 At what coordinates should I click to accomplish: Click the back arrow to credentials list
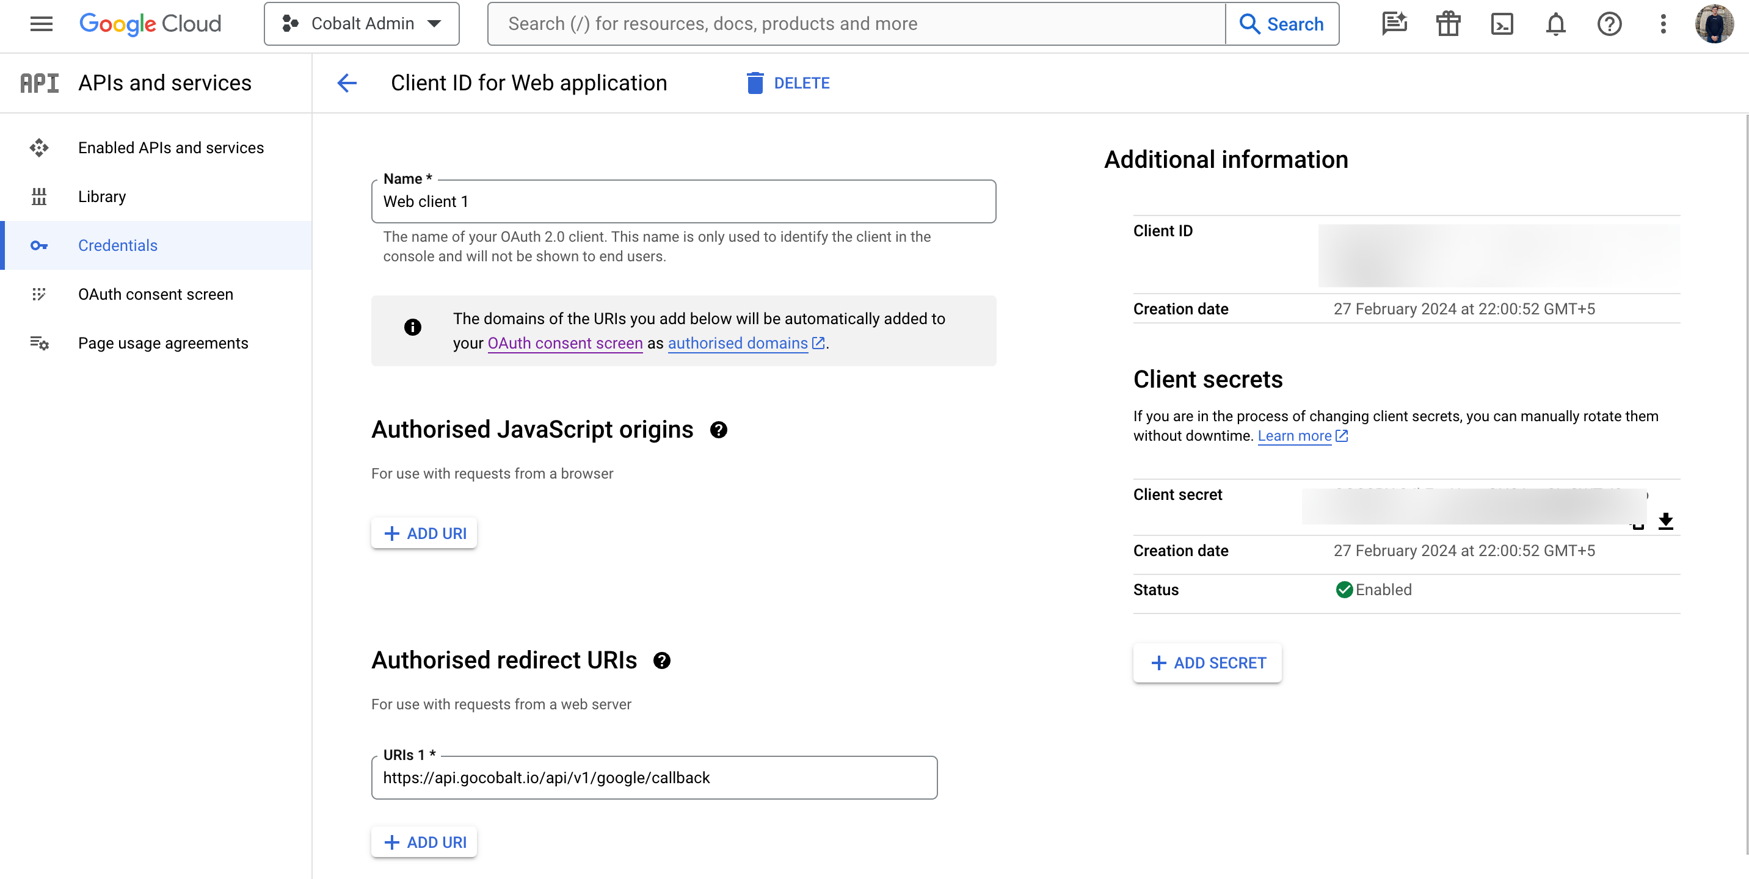347,83
